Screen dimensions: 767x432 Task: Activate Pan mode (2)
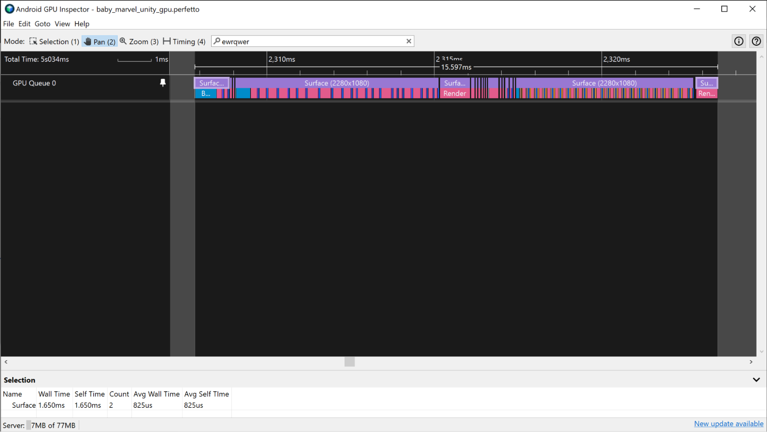[x=99, y=41]
